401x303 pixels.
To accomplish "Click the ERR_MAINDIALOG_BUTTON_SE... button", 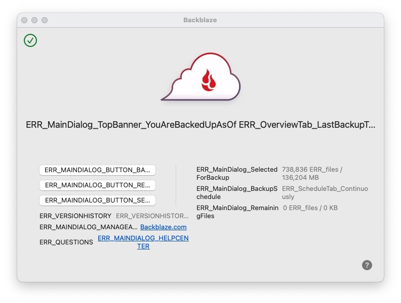I will (97, 200).
